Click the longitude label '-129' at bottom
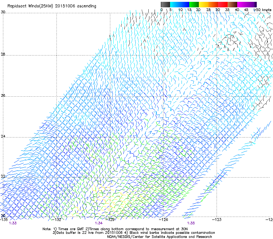The image size is (273, 239). coord(110,220)
